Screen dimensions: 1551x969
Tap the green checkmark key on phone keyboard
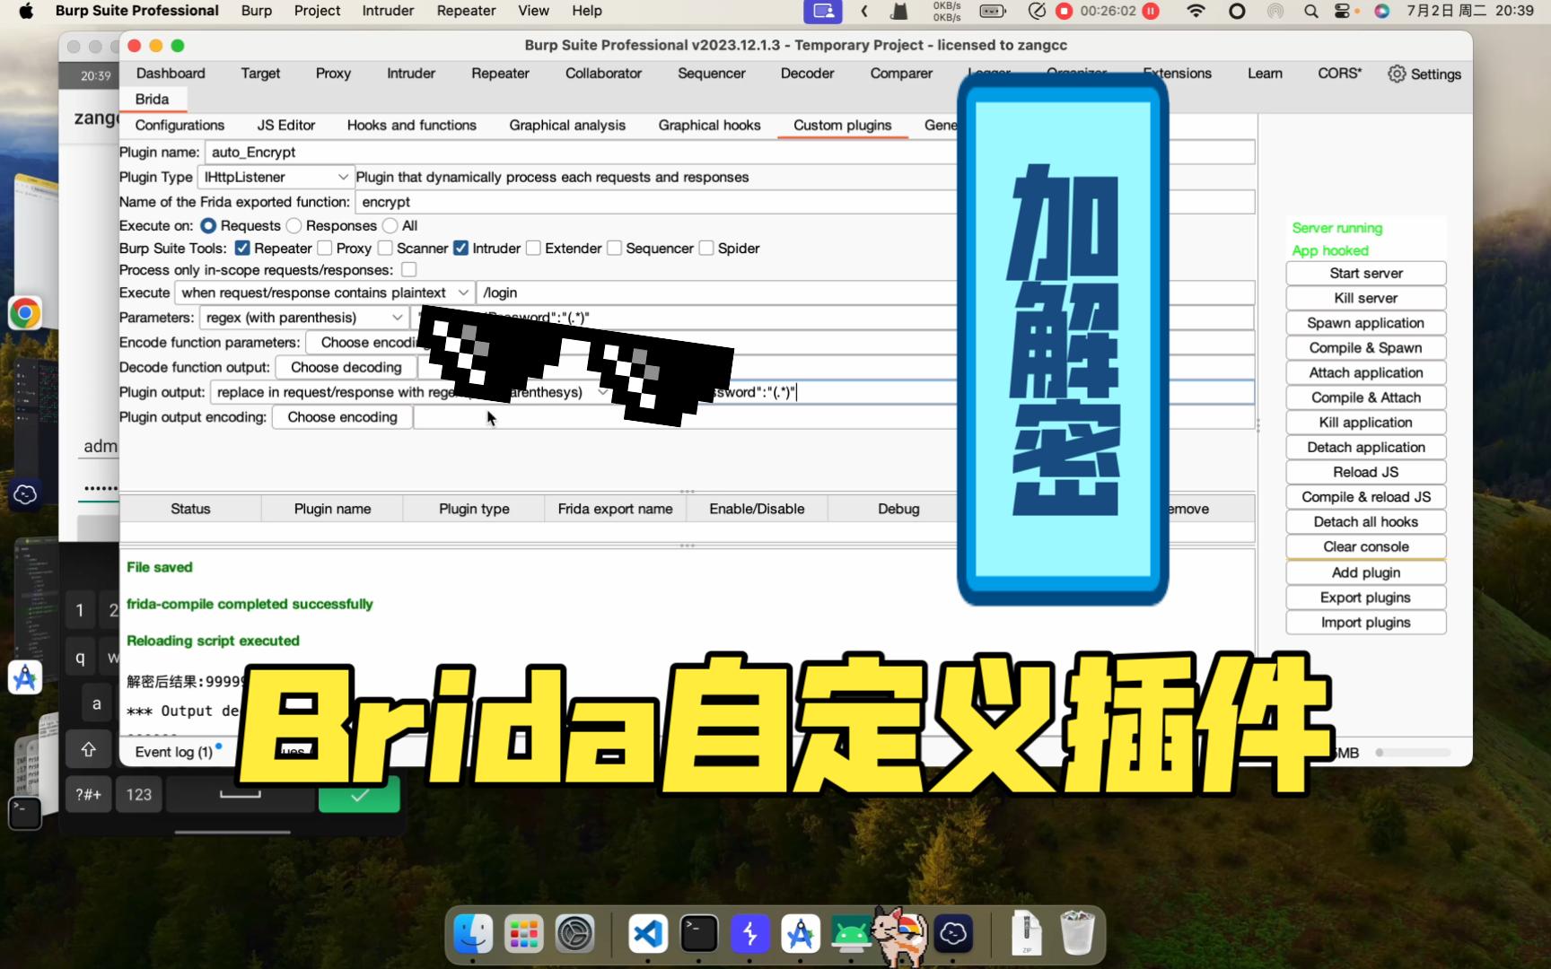point(359,795)
